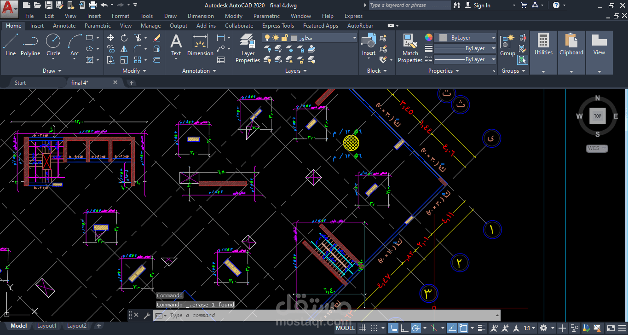The height and width of the screenshot is (335, 628).
Task: Click TOP face of ViewCube
Action: pyautogui.click(x=597, y=116)
